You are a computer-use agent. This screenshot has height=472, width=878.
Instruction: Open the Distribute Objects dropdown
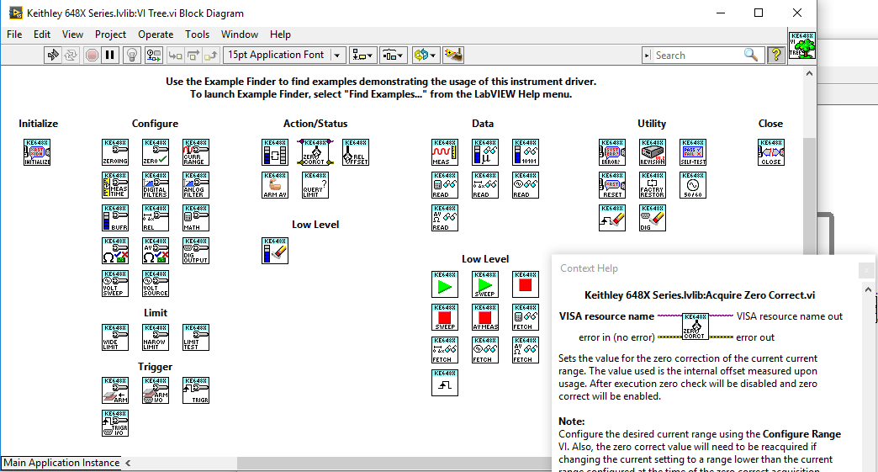[393, 55]
